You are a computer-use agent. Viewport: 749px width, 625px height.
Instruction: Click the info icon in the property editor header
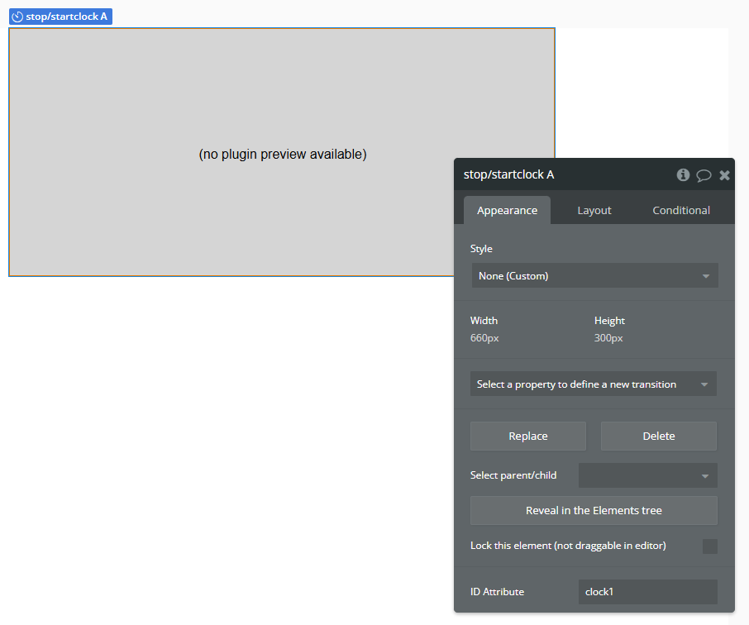(x=683, y=175)
